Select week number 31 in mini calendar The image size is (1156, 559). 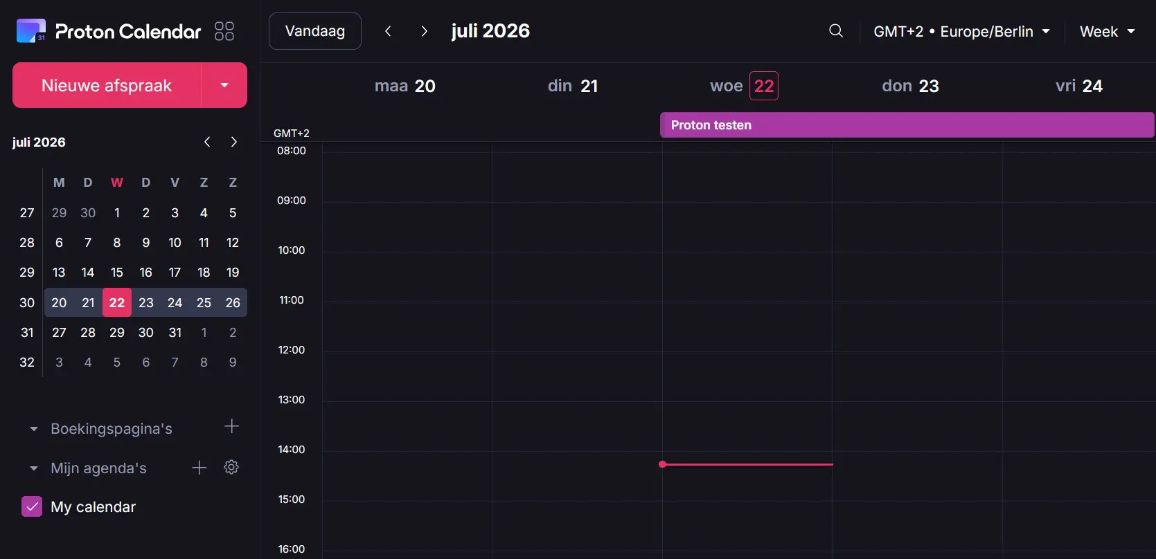27,333
